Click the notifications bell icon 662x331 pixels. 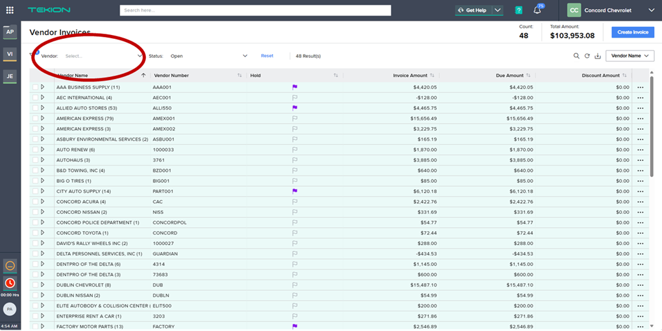click(x=538, y=10)
